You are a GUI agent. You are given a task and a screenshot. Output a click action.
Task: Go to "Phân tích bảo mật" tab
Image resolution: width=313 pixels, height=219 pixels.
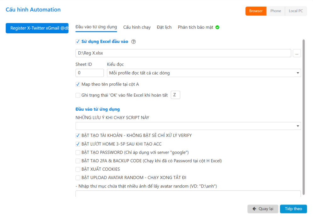195,27
